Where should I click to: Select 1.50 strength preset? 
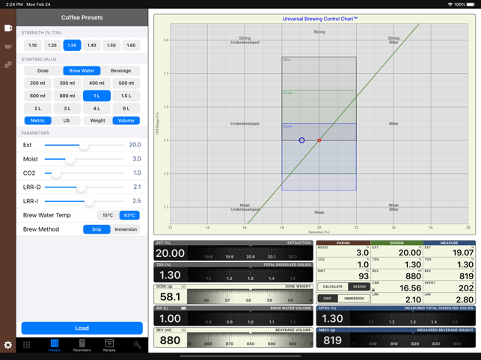coord(111,46)
